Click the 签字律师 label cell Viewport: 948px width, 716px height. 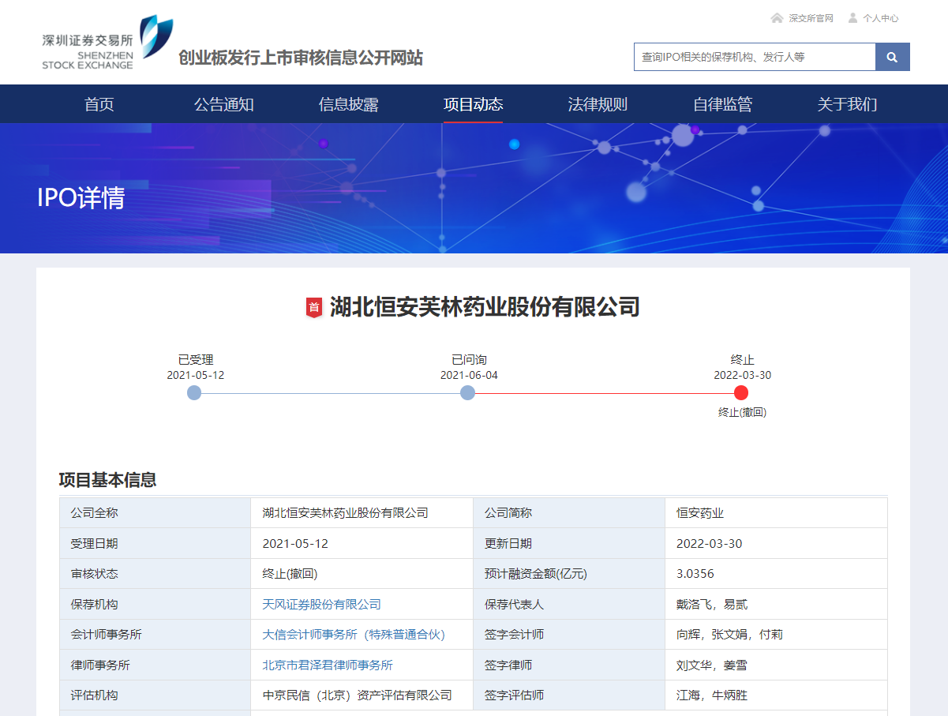[x=569, y=665]
